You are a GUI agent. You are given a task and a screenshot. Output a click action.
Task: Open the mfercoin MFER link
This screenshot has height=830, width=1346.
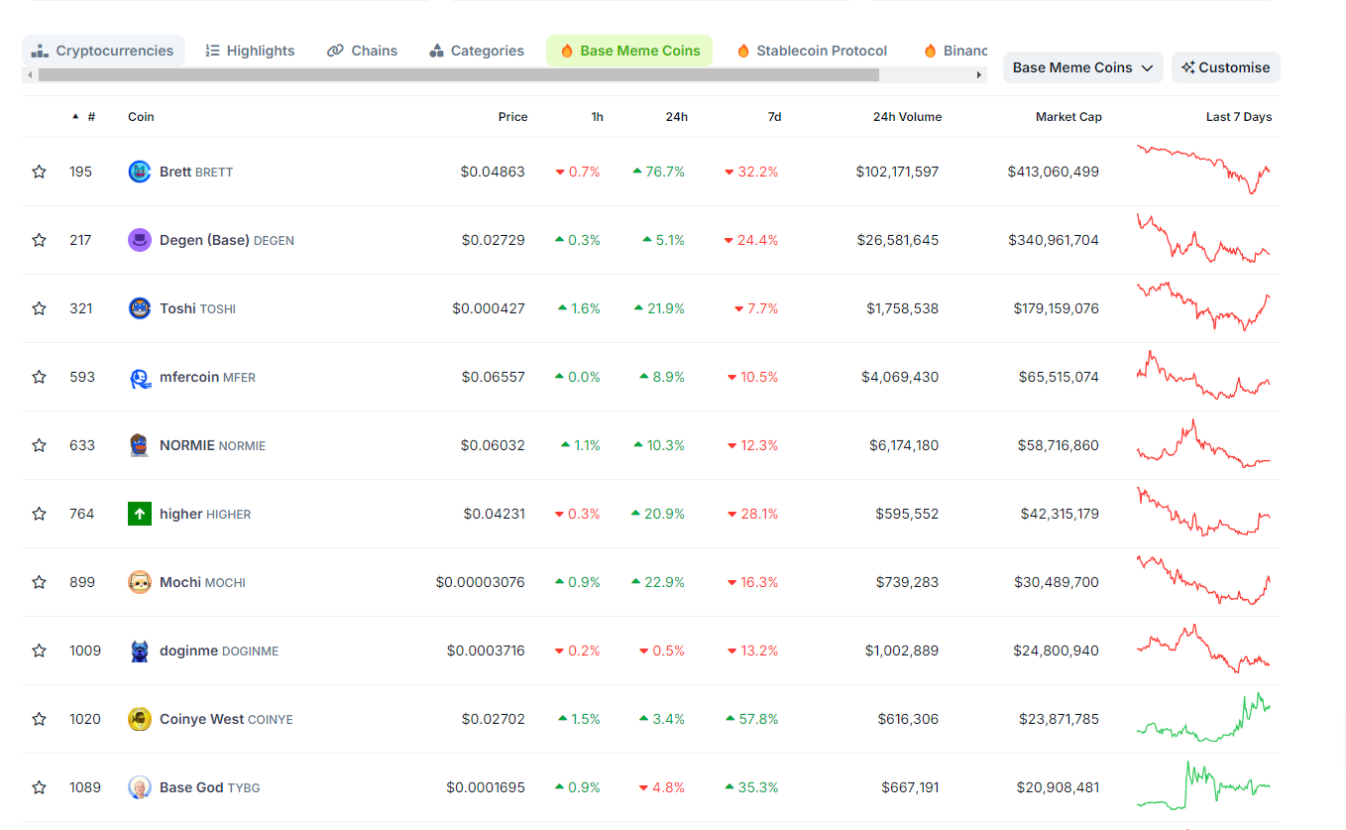[207, 377]
